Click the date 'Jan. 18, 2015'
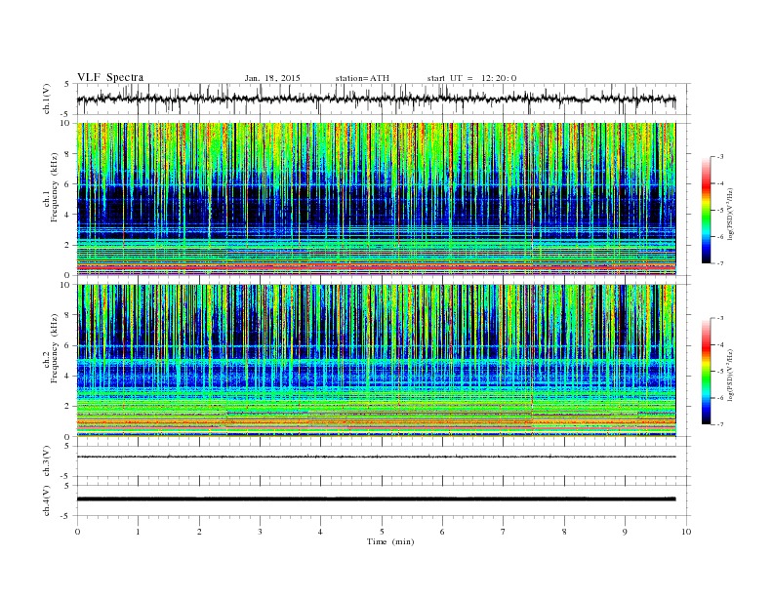The height and width of the screenshot is (597, 773). (272, 78)
